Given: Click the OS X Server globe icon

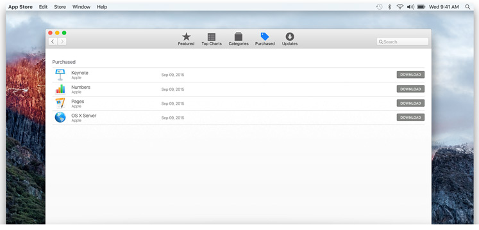Looking at the screenshot, I should 60,117.
